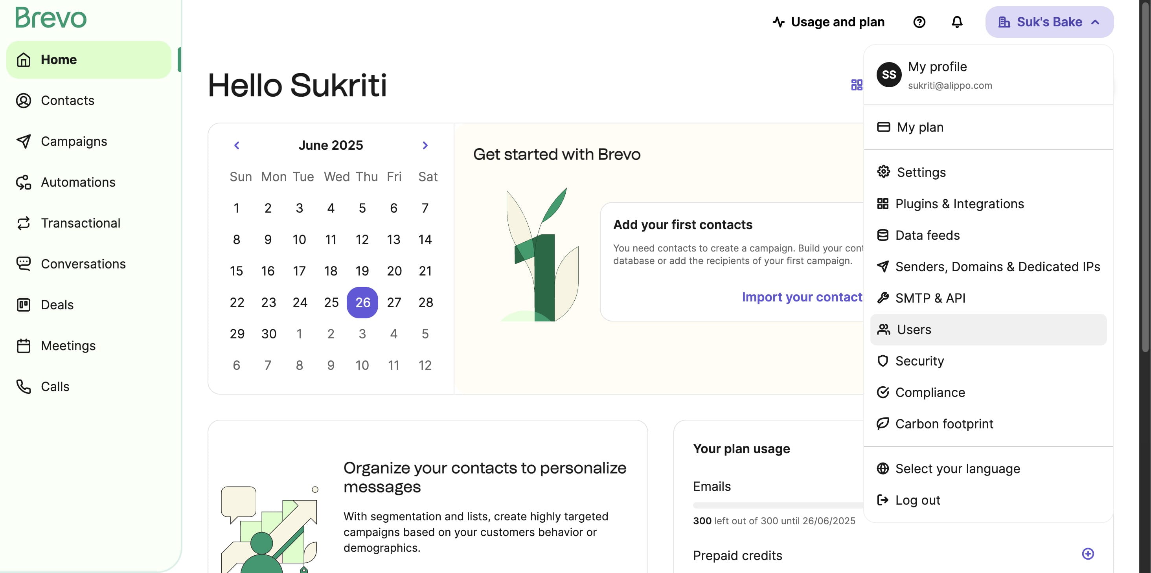Select your language from the menu

(958, 468)
